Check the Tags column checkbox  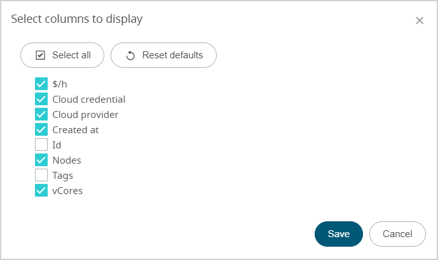pyautogui.click(x=41, y=176)
